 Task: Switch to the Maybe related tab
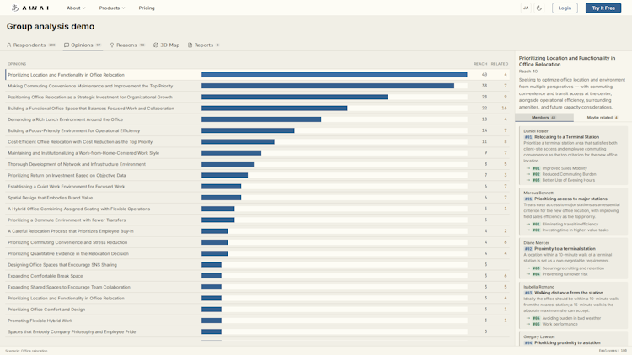pos(603,118)
